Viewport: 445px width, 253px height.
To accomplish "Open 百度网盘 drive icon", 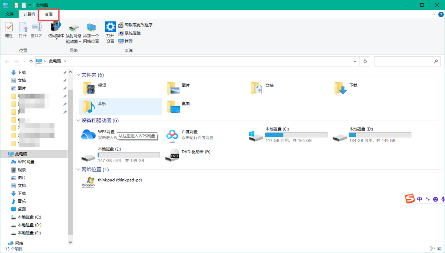I will coord(172,135).
